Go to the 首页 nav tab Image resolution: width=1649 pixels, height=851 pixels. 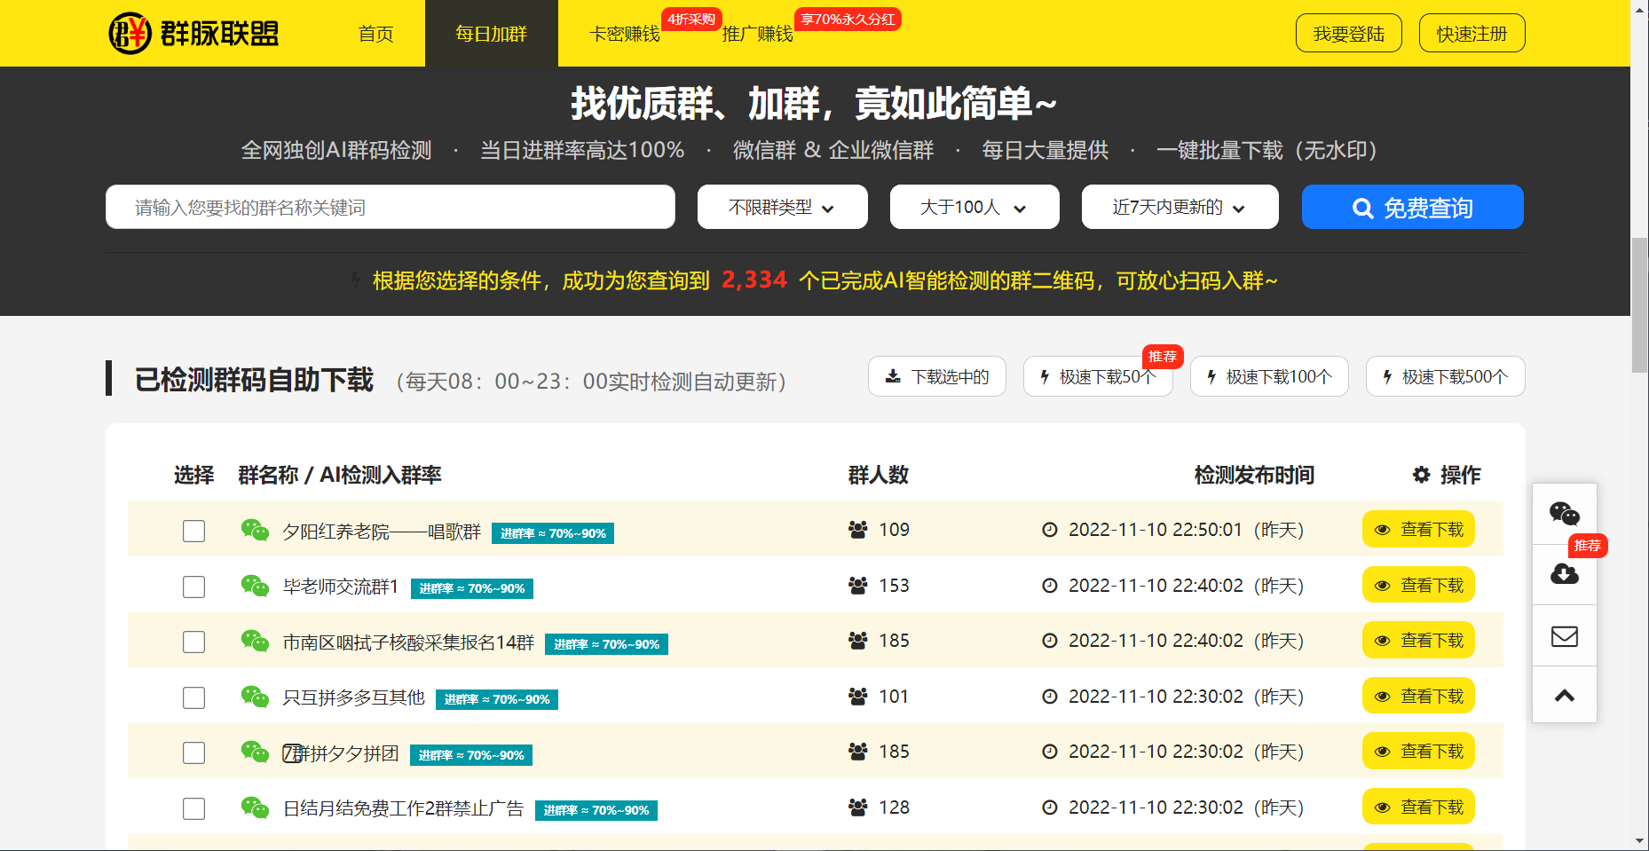[375, 34]
